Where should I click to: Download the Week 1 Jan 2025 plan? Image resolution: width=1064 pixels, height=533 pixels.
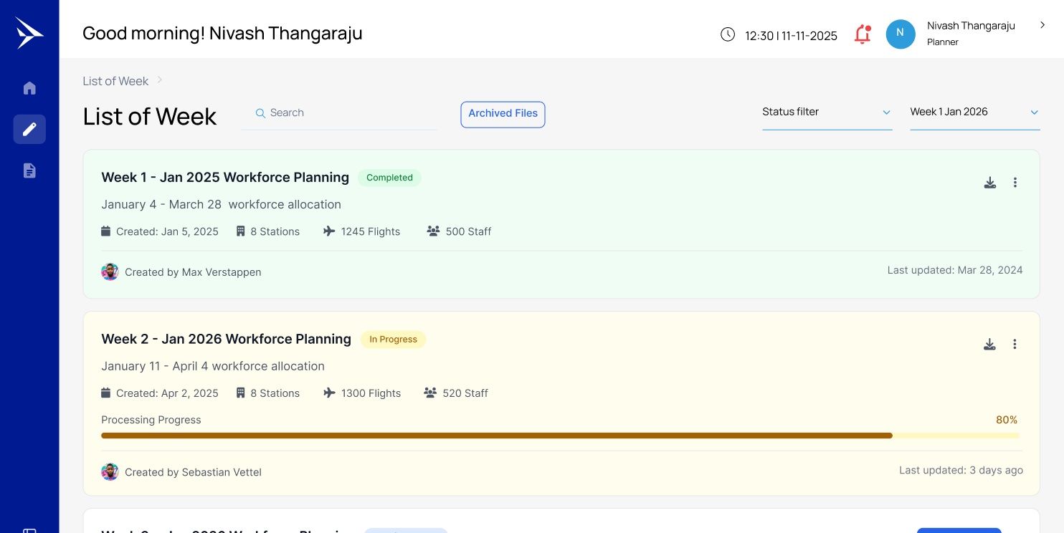point(990,182)
